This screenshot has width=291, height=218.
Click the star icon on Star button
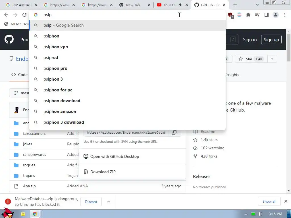(241, 59)
